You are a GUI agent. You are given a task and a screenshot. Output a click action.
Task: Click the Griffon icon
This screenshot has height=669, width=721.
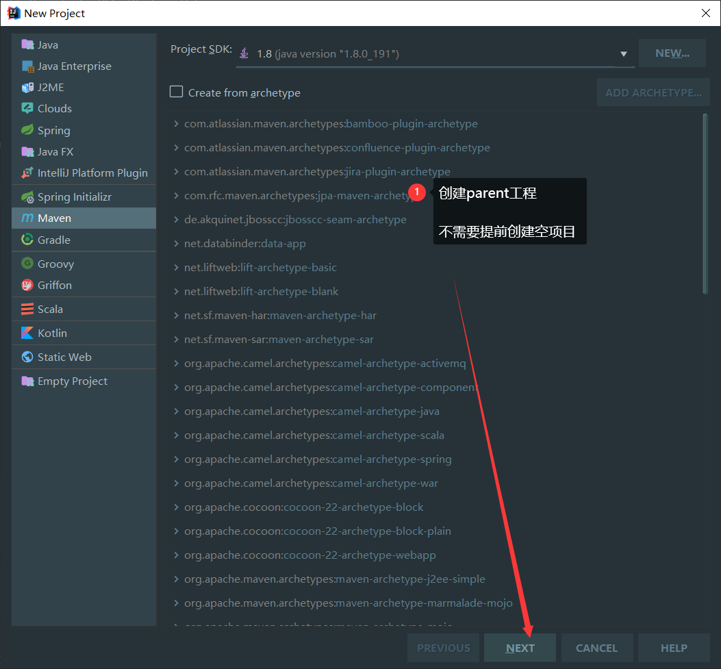[27, 285]
